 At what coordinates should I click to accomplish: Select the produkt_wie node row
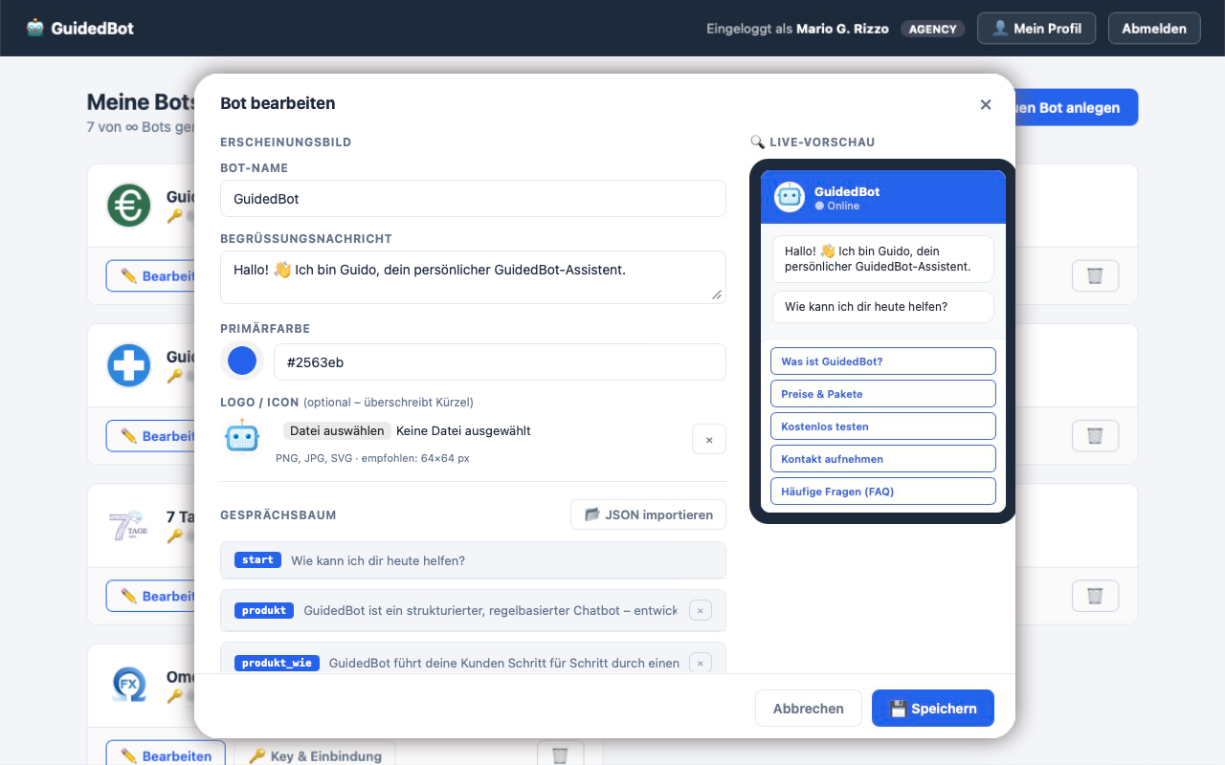pyautogui.click(x=473, y=658)
